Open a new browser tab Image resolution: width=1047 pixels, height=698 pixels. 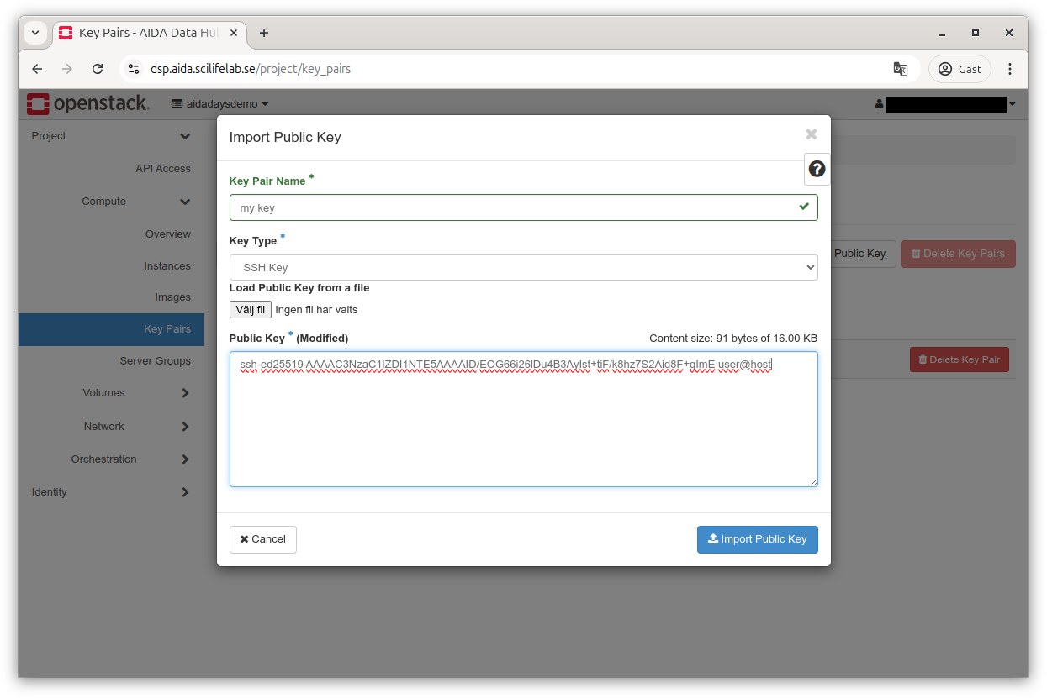point(264,33)
